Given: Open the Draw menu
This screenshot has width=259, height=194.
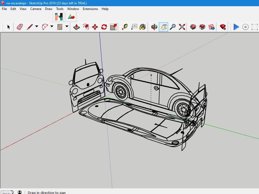Looking at the screenshot, I should (x=49, y=9).
